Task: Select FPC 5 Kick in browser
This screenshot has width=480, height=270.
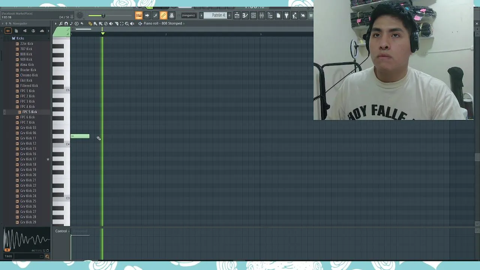Action: [30, 112]
